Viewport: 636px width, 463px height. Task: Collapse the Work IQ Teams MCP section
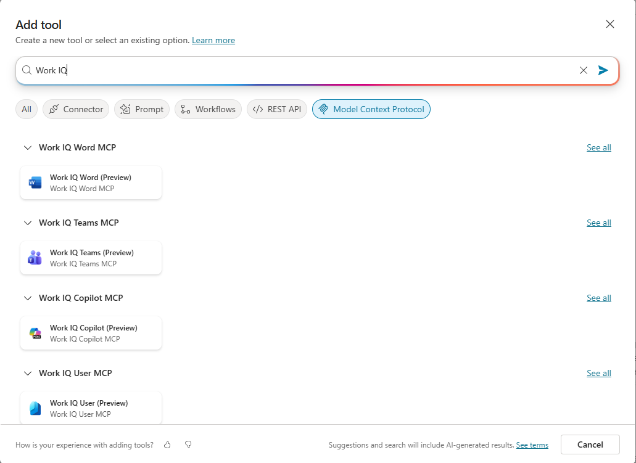point(28,223)
